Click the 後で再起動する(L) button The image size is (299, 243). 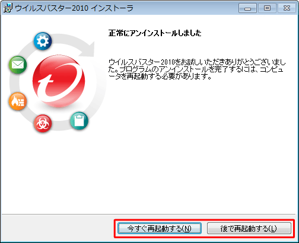(249, 228)
